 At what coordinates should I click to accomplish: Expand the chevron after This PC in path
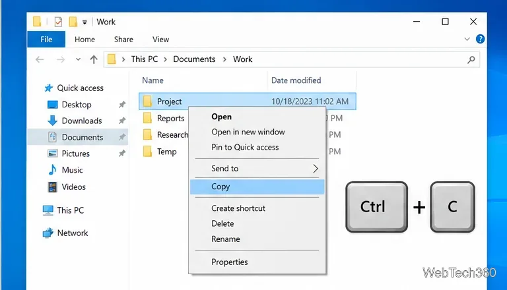[165, 59]
